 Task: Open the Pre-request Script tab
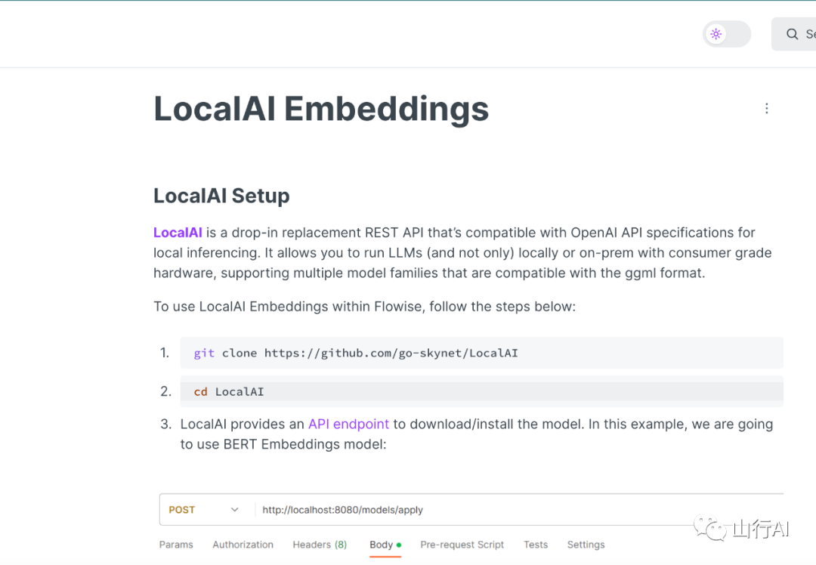(x=462, y=545)
